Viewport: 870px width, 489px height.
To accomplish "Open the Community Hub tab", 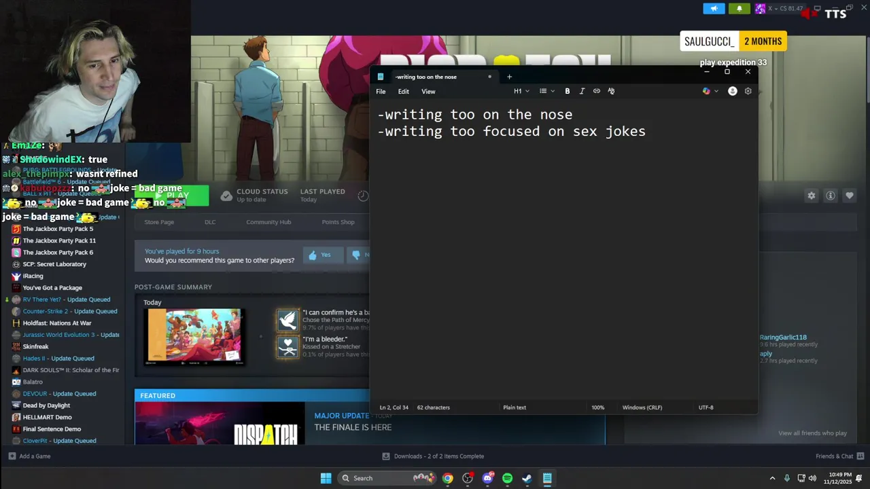I will pyautogui.click(x=268, y=222).
